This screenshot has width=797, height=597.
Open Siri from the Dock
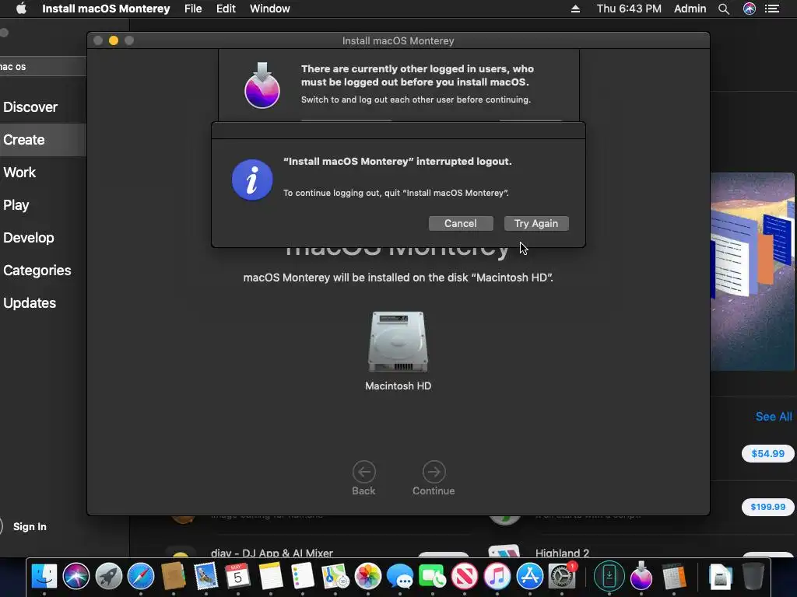(x=76, y=577)
